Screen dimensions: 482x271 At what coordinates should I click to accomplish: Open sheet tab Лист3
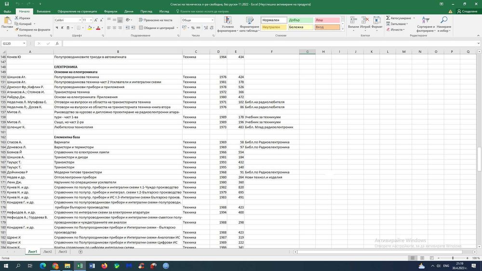click(63, 252)
